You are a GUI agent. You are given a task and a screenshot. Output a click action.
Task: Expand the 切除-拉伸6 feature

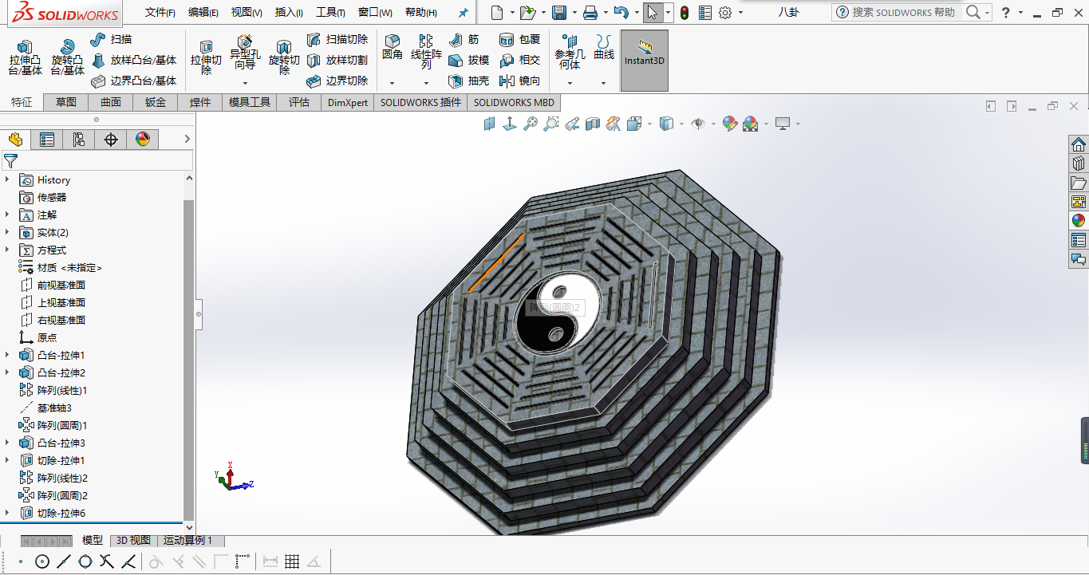(x=7, y=513)
